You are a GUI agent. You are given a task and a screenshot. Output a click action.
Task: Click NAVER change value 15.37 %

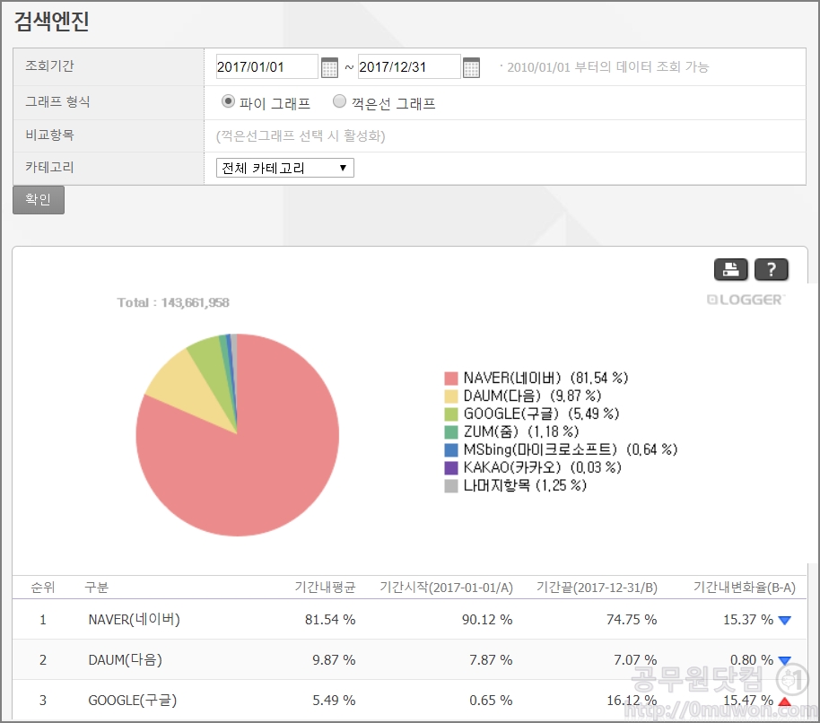click(748, 620)
